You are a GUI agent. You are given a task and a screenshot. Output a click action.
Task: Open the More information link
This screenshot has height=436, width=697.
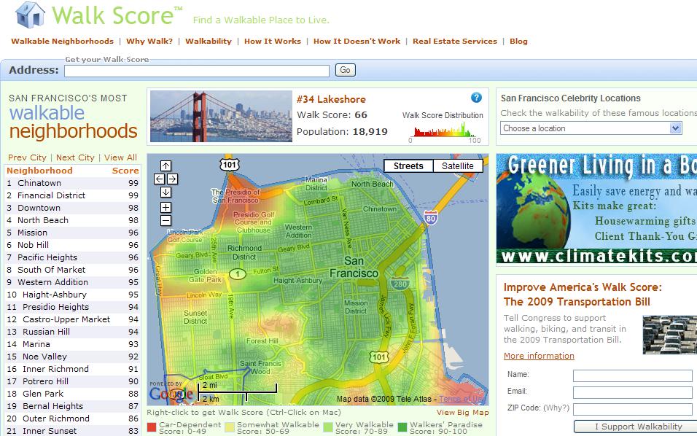[x=539, y=356]
